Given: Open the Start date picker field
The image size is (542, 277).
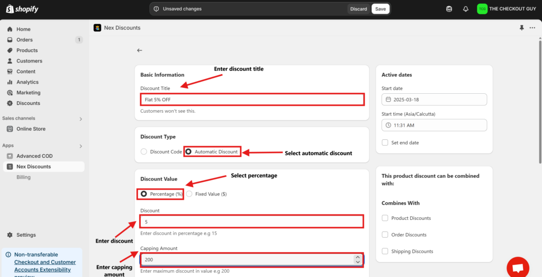Looking at the screenshot, I should coord(434,100).
